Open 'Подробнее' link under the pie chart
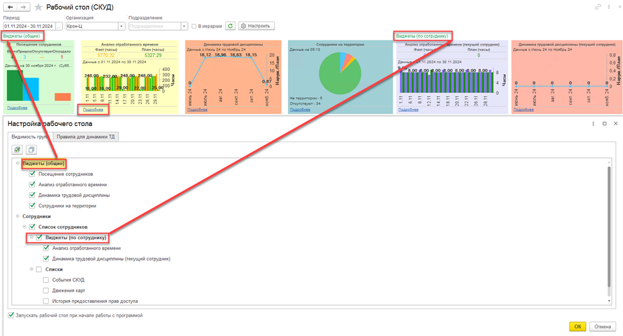 click(x=299, y=109)
